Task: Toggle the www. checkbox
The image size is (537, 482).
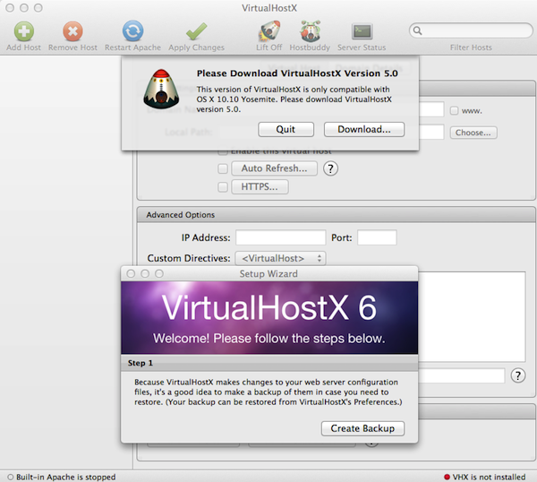Action: pyautogui.click(x=454, y=111)
